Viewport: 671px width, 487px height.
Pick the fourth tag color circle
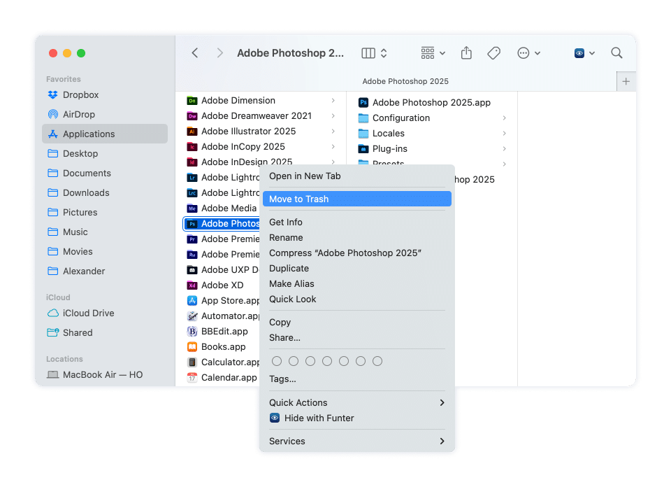click(x=327, y=361)
